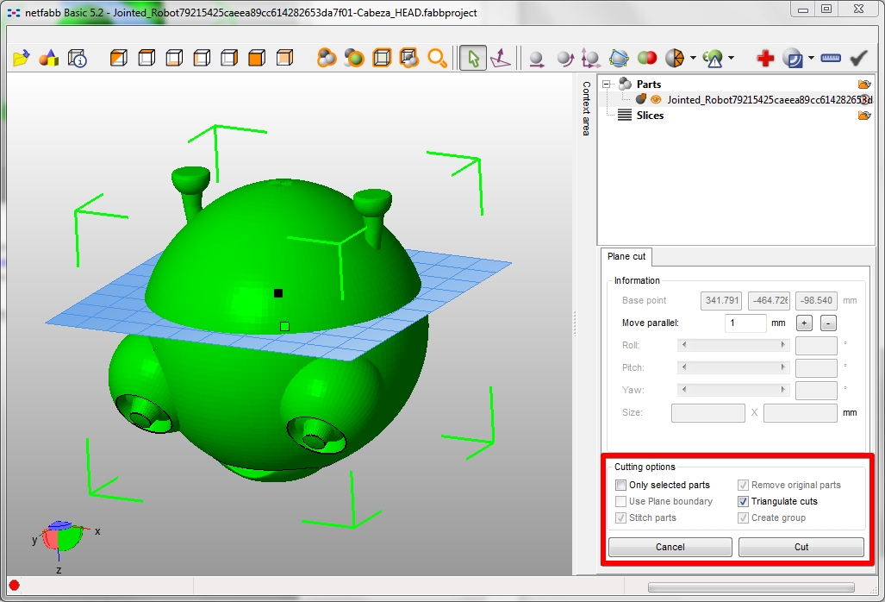Click the red cross repair icon

click(764, 59)
